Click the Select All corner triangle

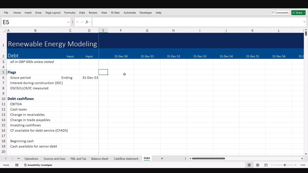pyautogui.click(x=4, y=30)
